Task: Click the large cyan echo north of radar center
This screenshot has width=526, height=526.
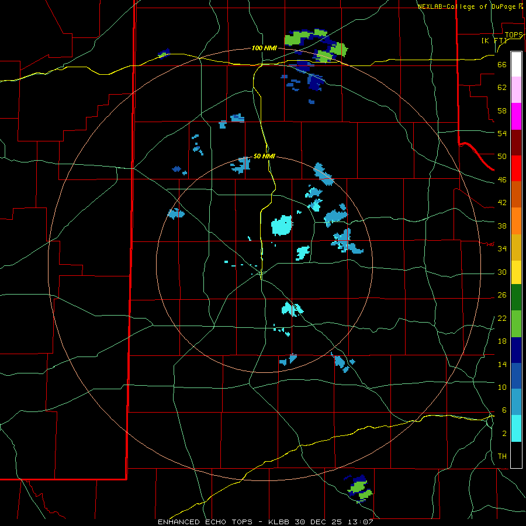Action: pos(282,225)
